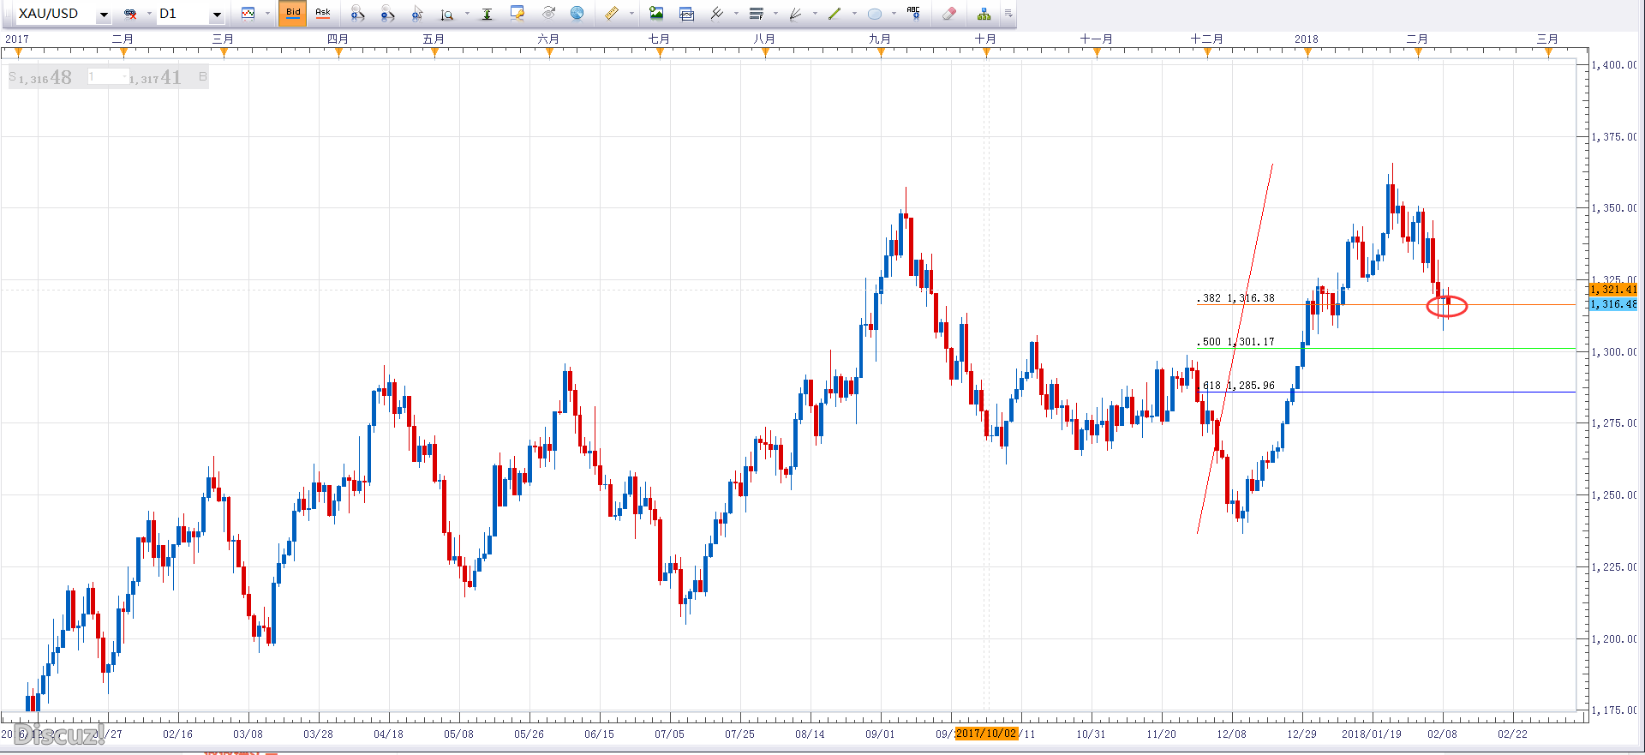Click the .382 1,316.38 Fibonacci label
The image size is (1645, 755).
click(1235, 298)
